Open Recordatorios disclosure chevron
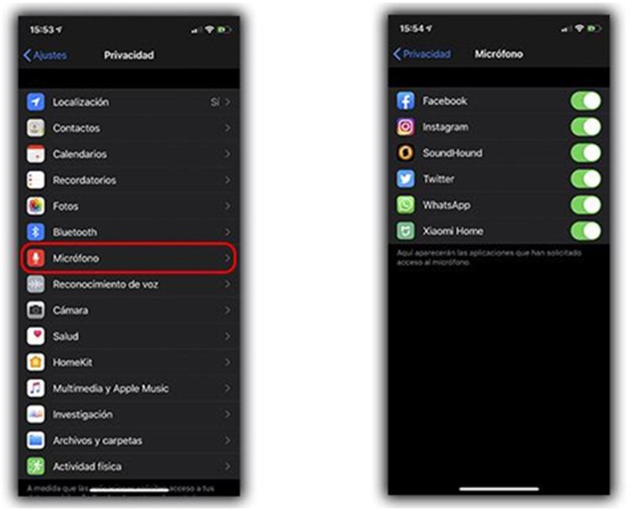 pos(227,180)
